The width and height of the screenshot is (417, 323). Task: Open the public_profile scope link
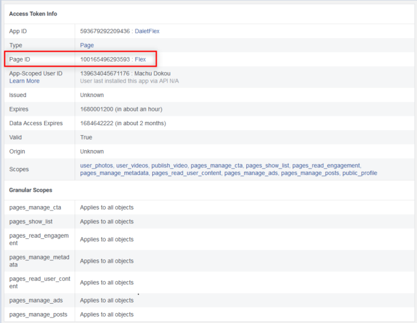click(360, 173)
